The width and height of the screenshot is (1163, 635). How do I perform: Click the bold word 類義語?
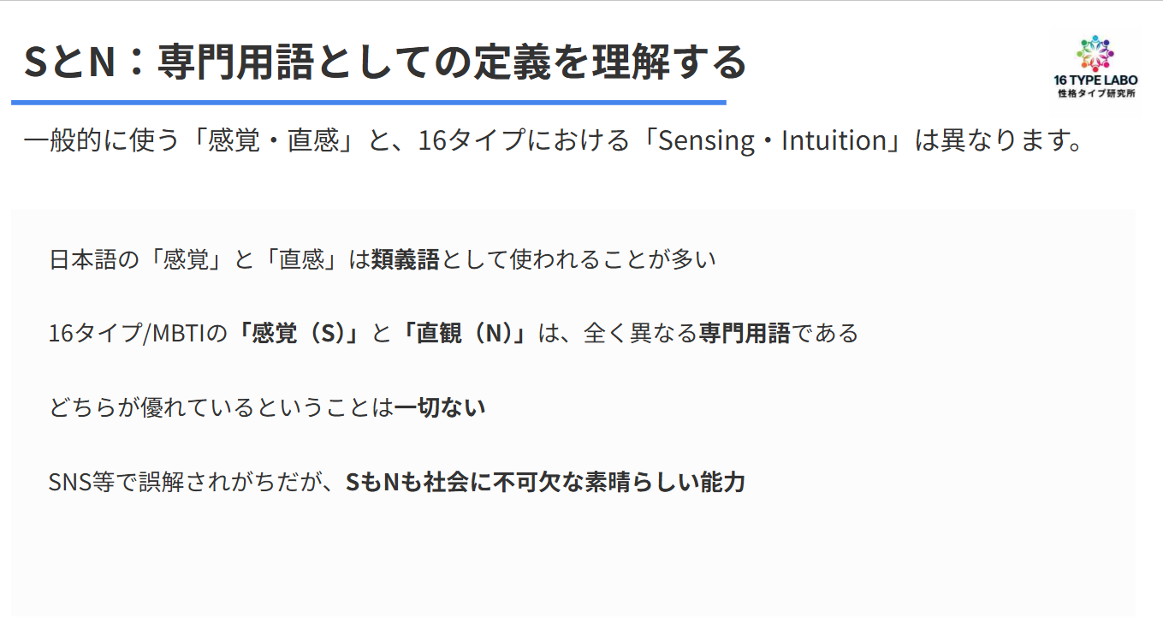(x=405, y=259)
